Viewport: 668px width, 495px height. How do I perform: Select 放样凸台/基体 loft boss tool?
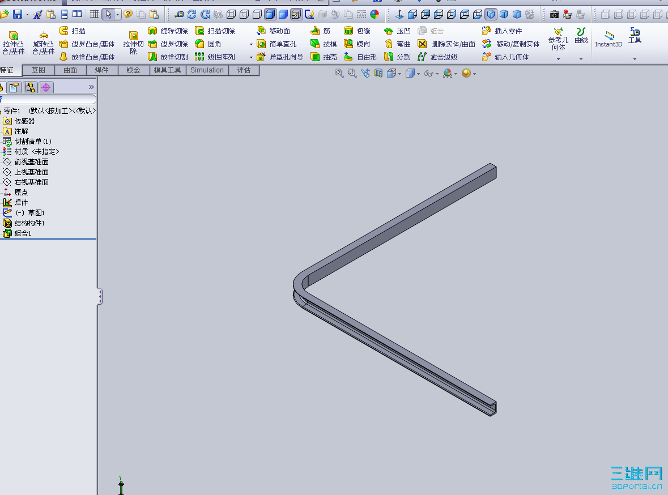pos(87,57)
